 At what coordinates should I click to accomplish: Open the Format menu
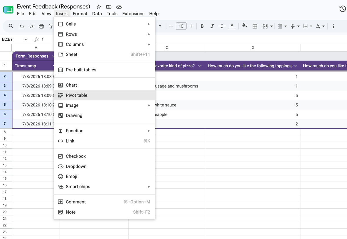tap(80, 14)
